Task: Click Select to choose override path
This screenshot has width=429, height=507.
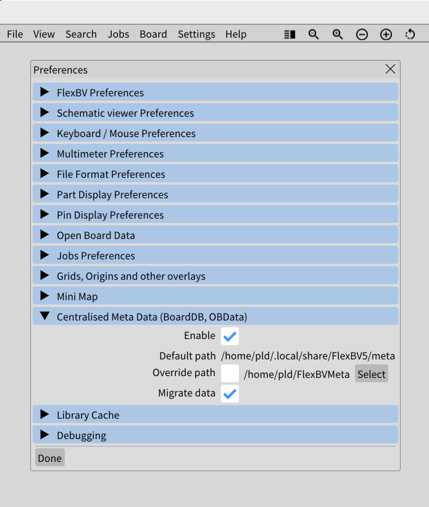Action: point(372,374)
